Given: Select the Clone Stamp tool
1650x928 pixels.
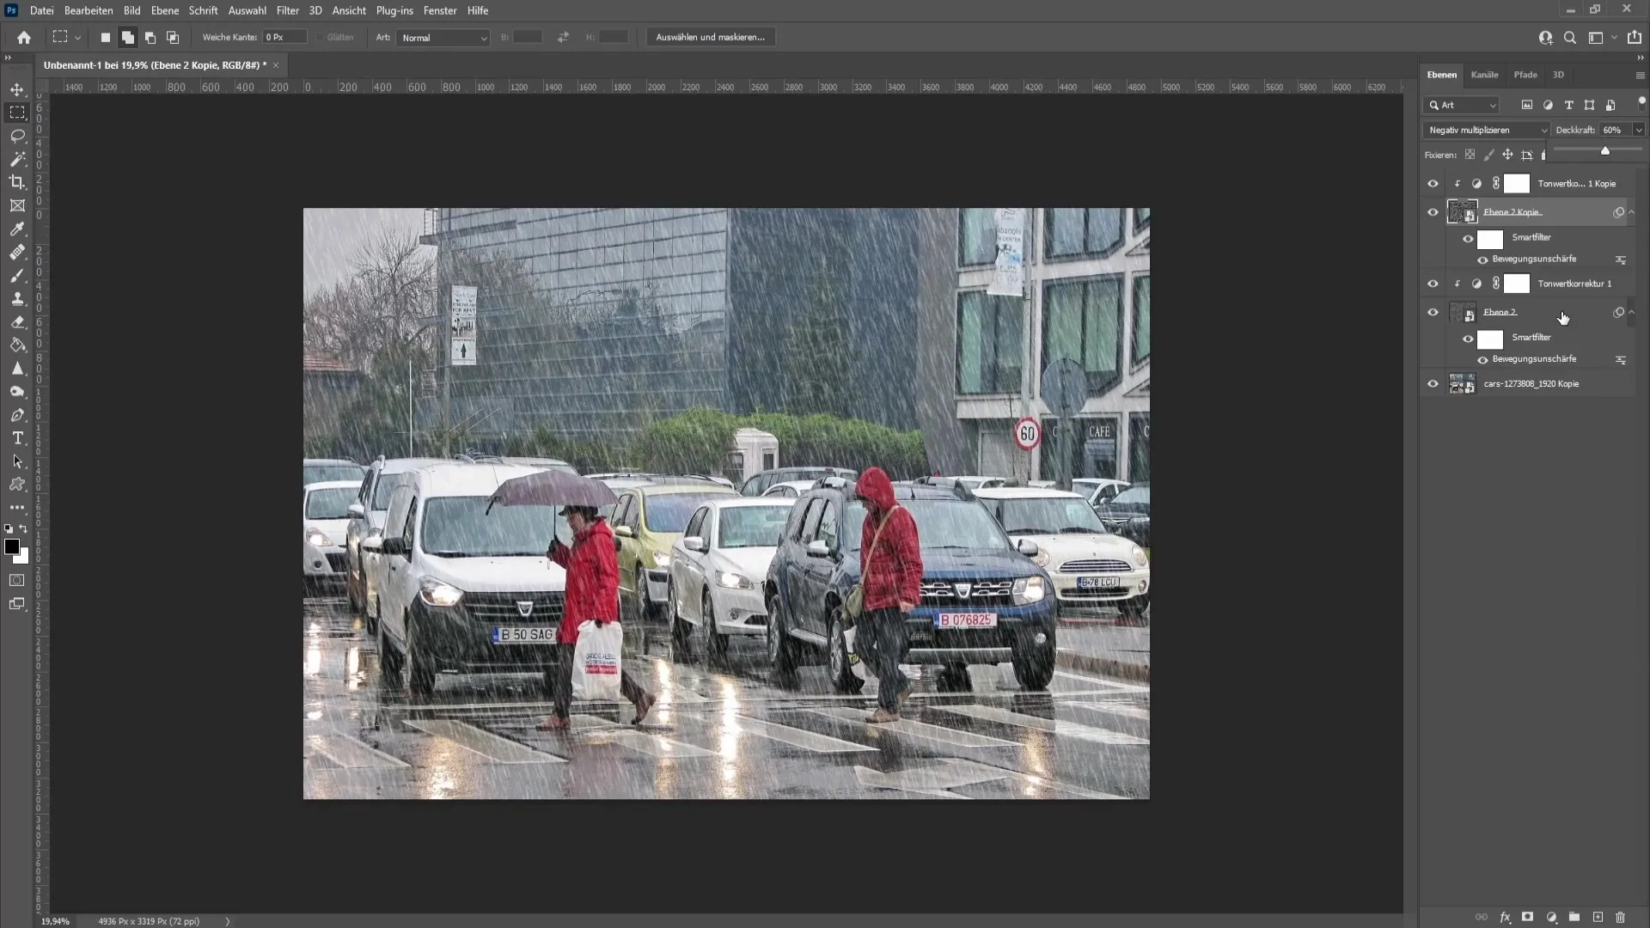Looking at the screenshot, I should click(17, 299).
